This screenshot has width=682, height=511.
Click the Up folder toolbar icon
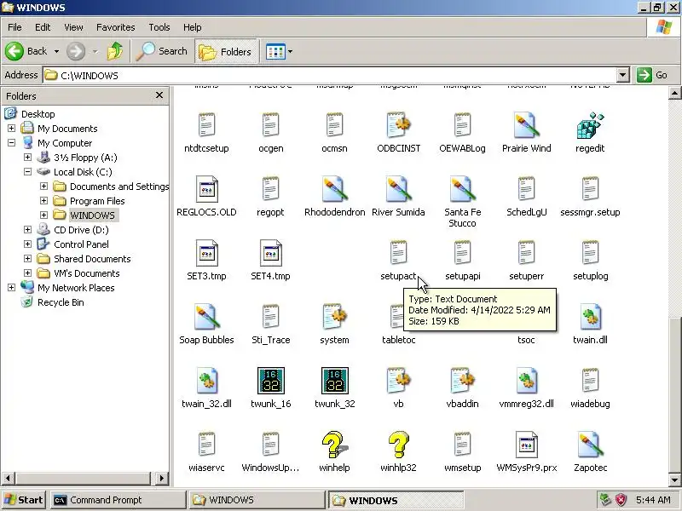(115, 51)
